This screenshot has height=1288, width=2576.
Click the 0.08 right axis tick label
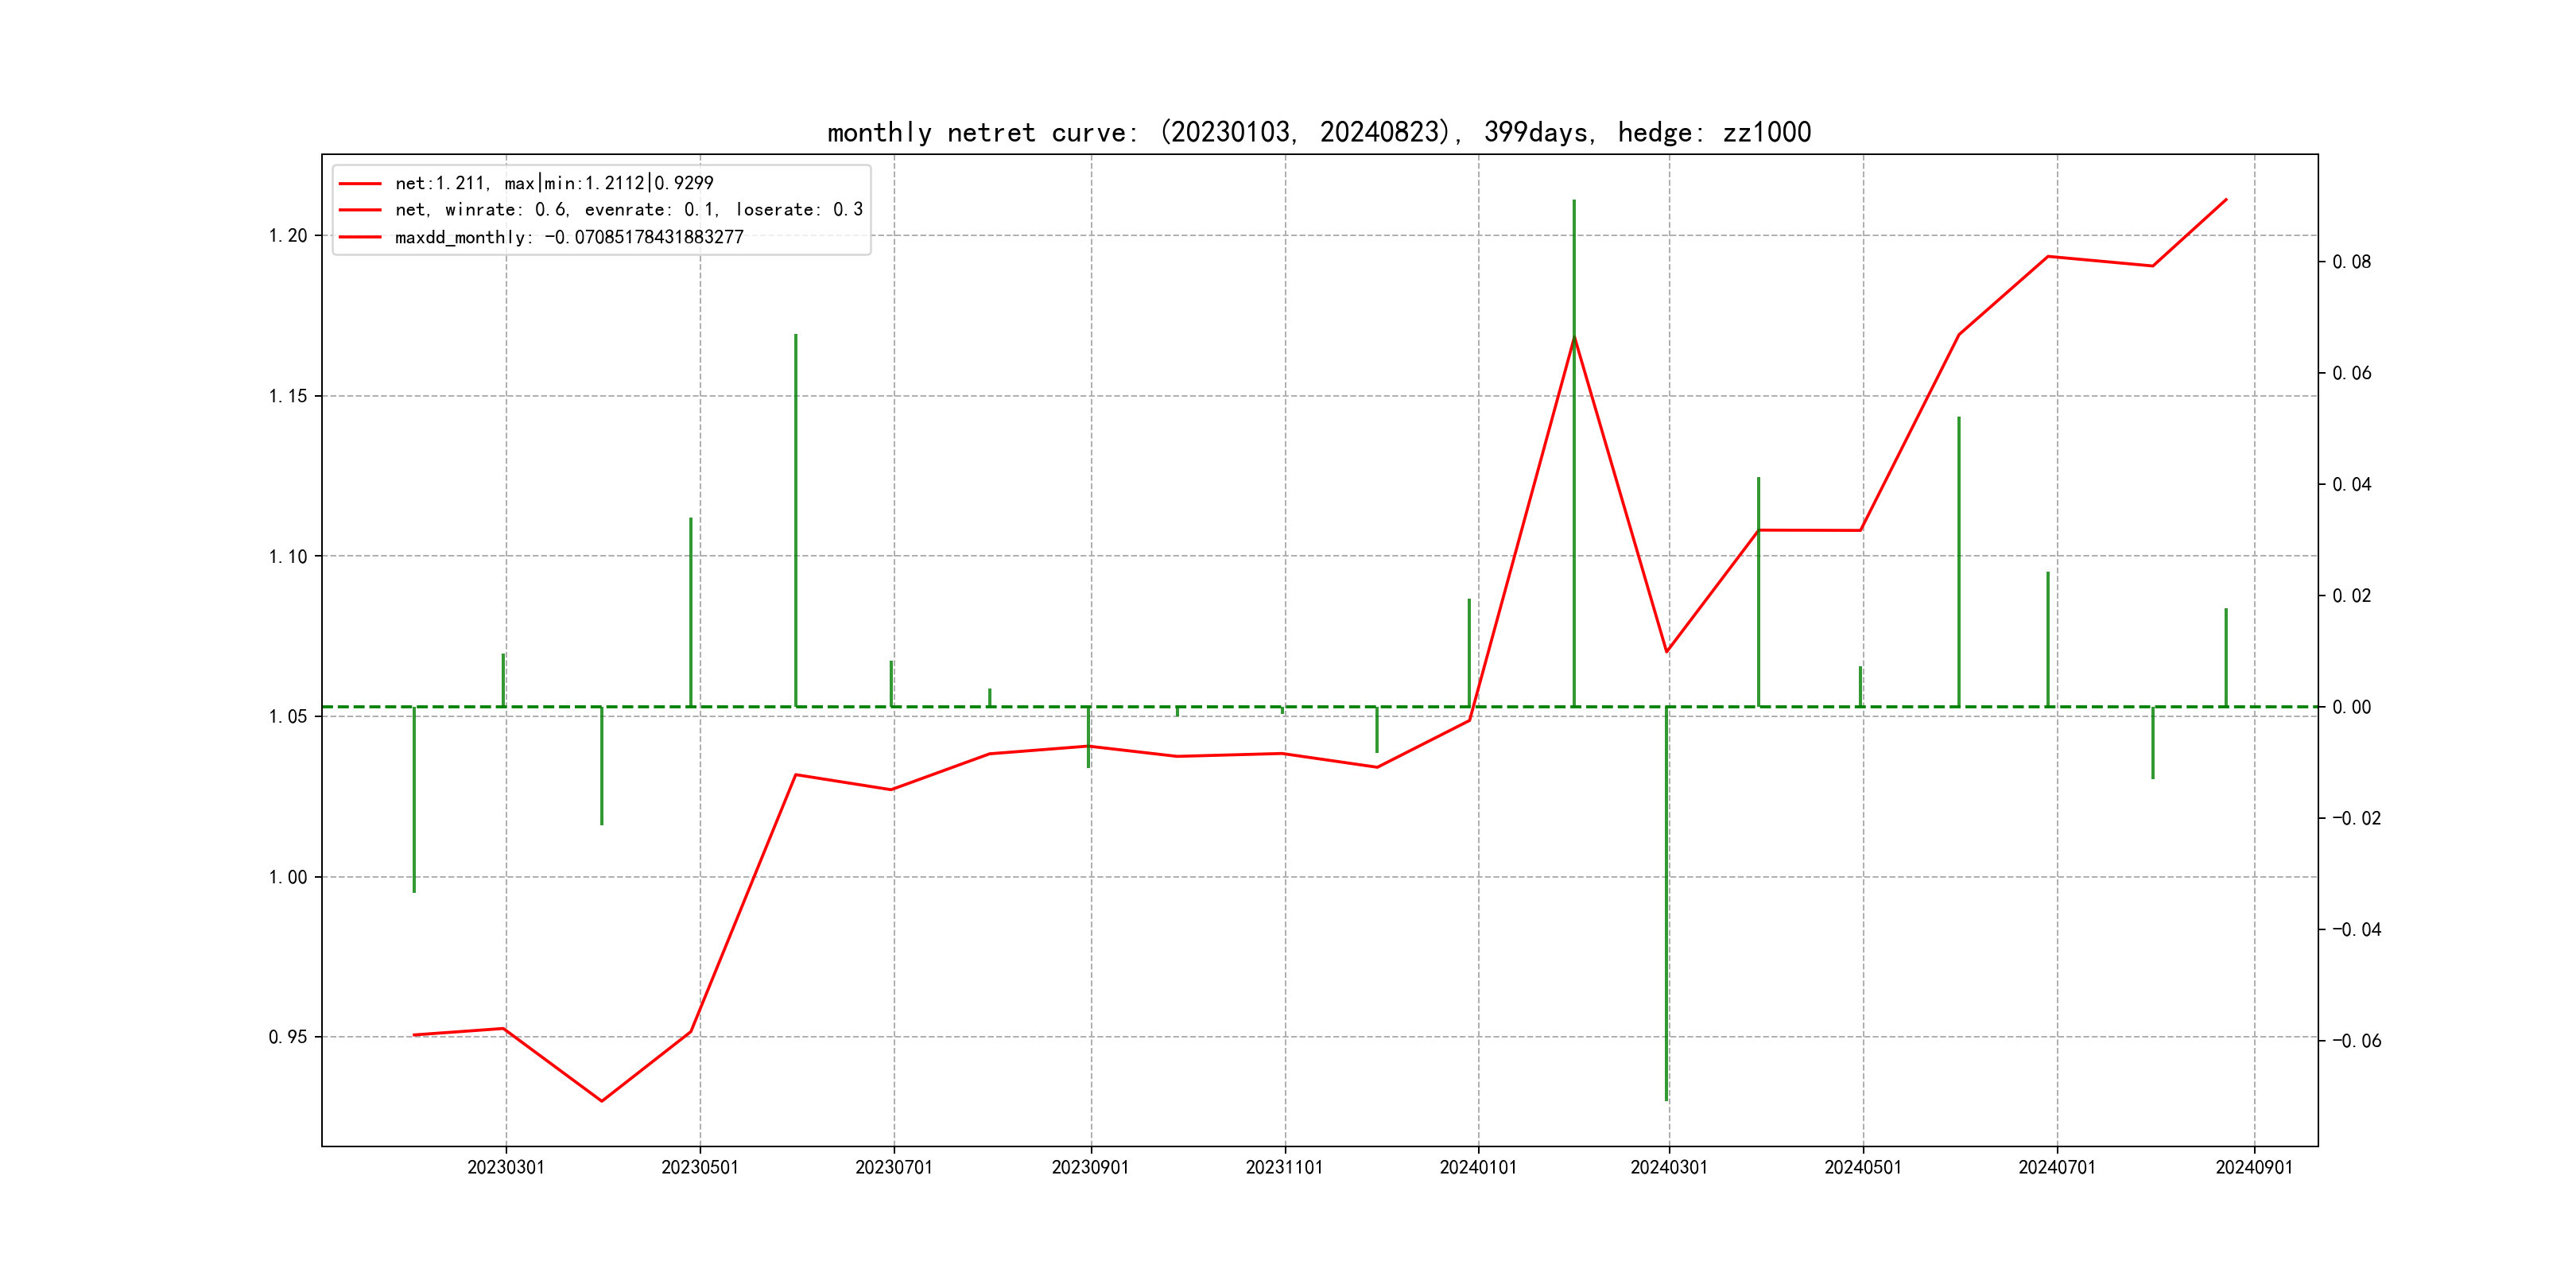point(2351,262)
